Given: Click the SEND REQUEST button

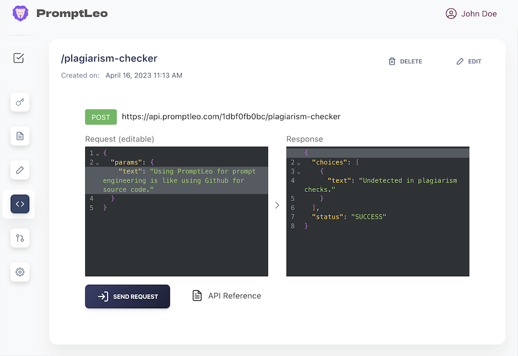Looking at the screenshot, I should point(127,296).
